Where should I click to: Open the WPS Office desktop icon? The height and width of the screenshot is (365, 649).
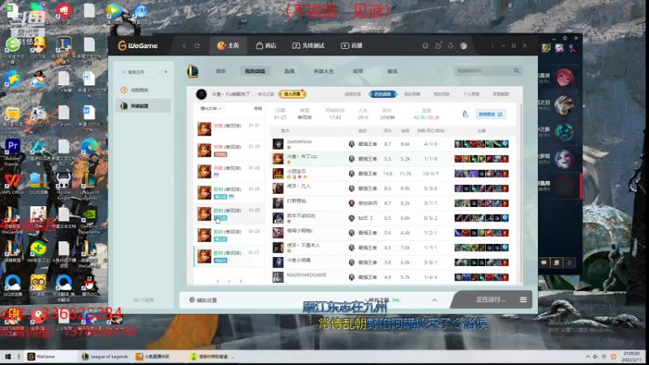12,184
